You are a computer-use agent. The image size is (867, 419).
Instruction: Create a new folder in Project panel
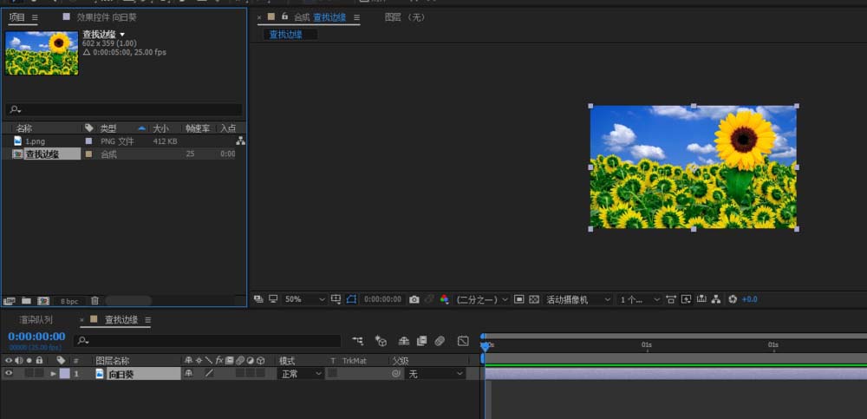pyautogui.click(x=26, y=301)
